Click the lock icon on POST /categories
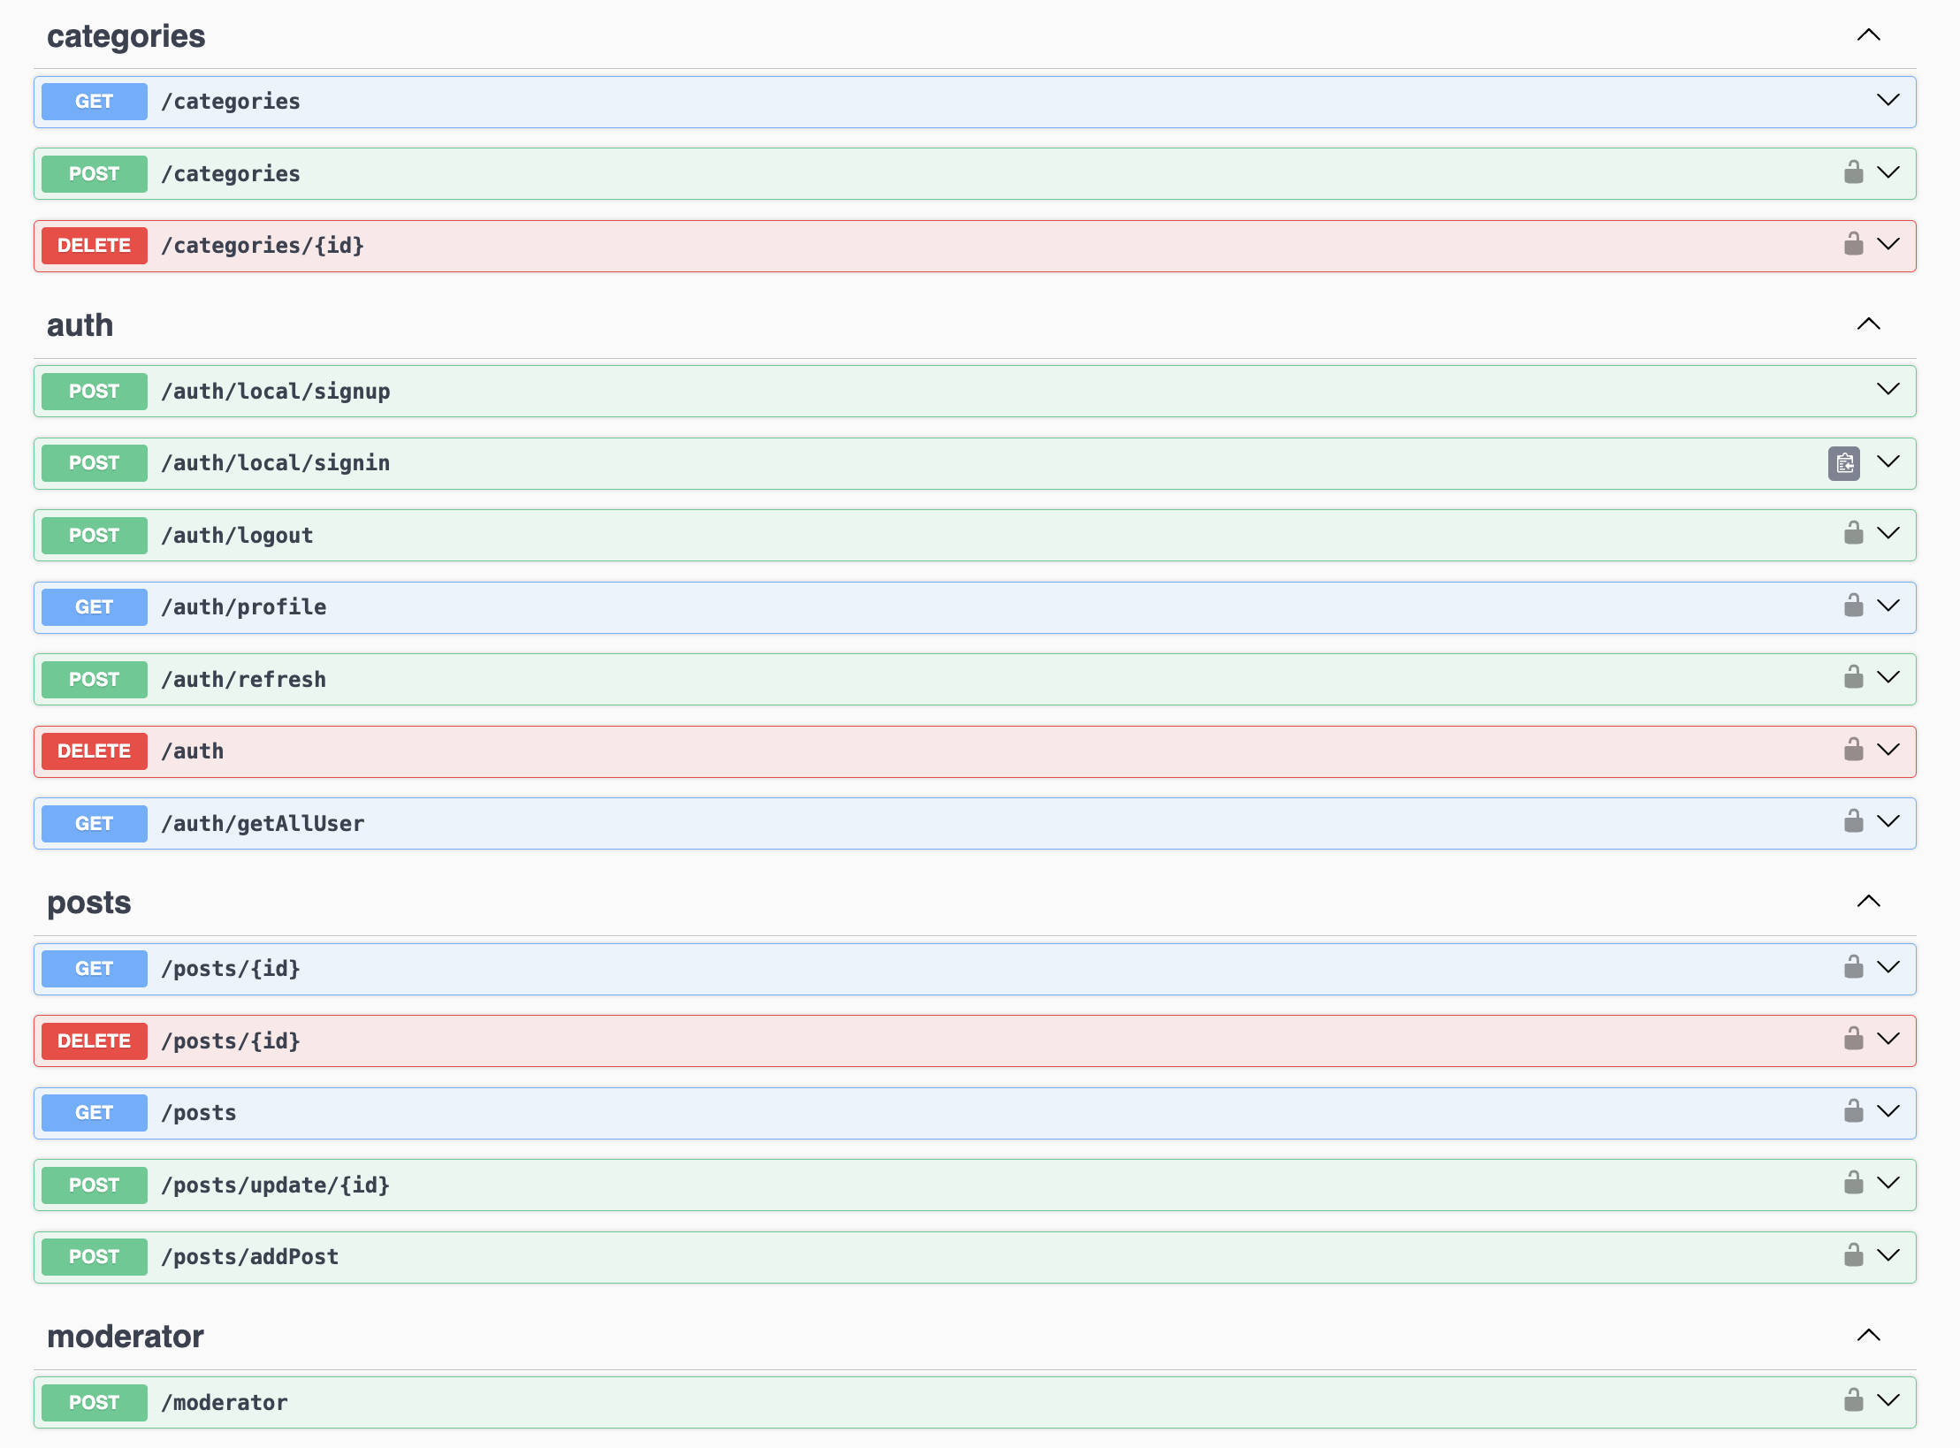The width and height of the screenshot is (1960, 1448). point(1853,172)
